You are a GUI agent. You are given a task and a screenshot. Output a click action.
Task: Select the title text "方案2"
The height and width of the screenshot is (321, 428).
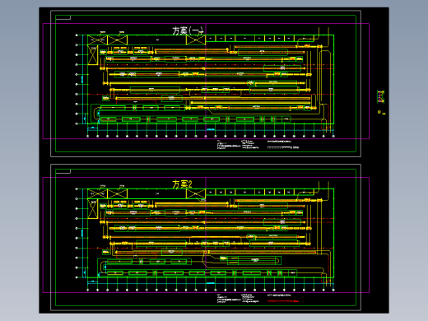click(182, 184)
